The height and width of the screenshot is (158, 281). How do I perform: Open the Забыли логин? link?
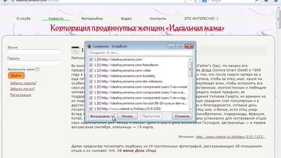[22, 89]
